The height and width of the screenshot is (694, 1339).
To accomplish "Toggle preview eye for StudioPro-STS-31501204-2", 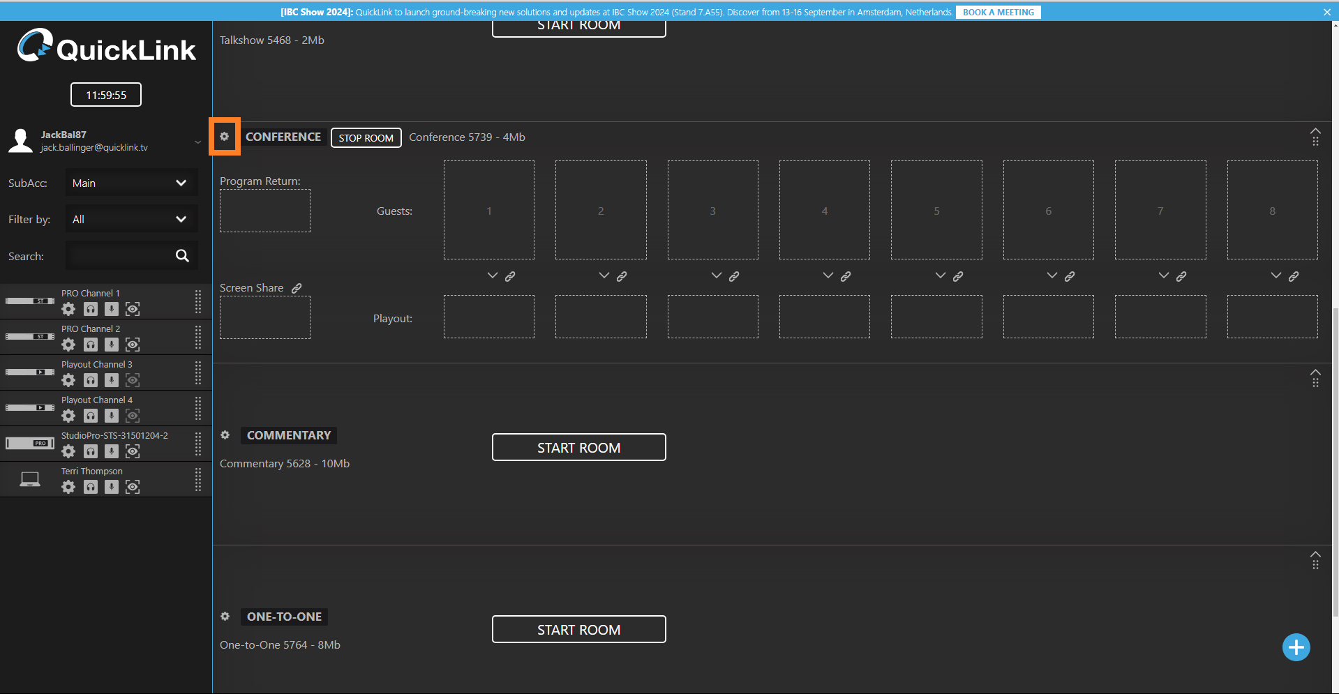I will 133,451.
